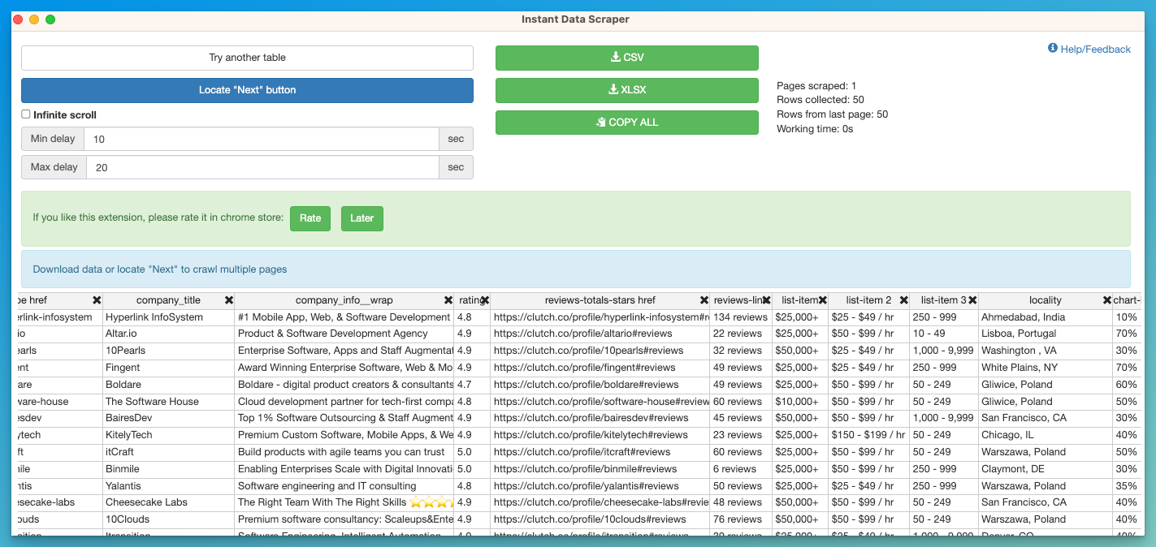
Task: Click the company_info__wrap column header
Action: (x=344, y=300)
